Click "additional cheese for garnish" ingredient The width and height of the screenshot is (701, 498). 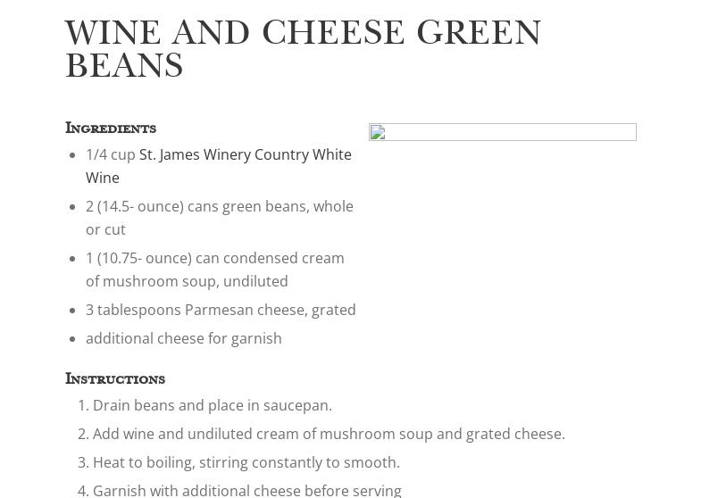coord(184,338)
